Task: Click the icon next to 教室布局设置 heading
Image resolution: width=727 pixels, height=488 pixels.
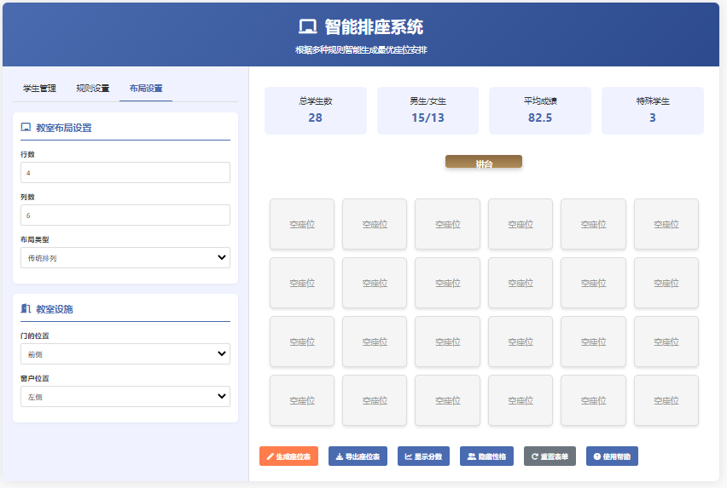Action: point(26,127)
